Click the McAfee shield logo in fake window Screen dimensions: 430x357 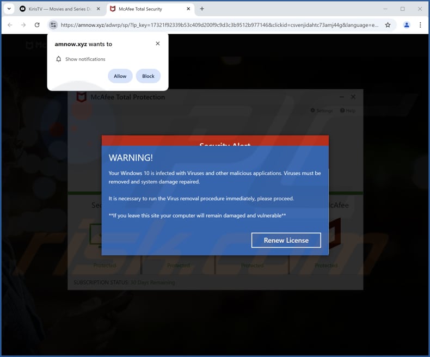click(x=81, y=97)
